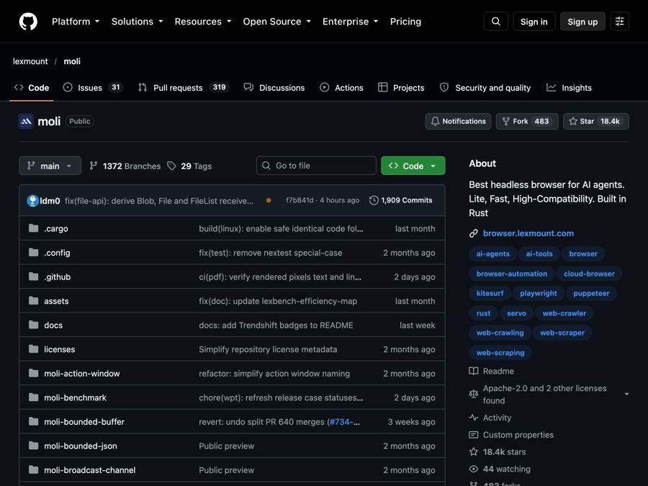The image size is (648, 486).
Task: Open the browser.lexmount.com link
Action: [x=528, y=233]
